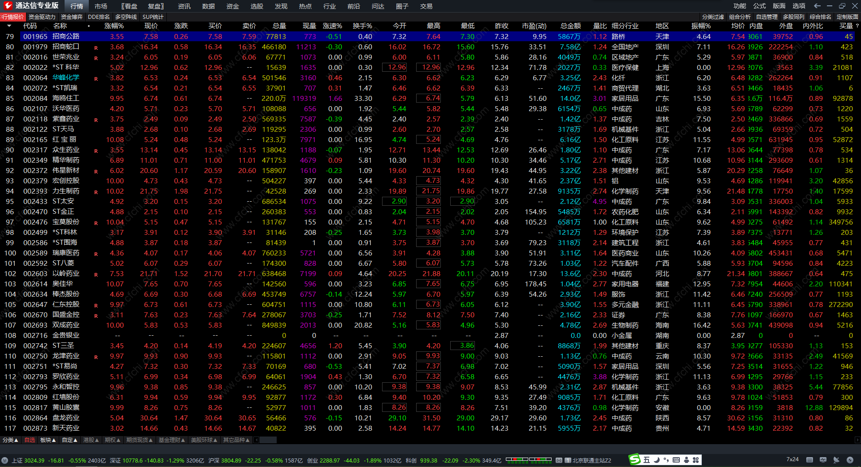The image size is (861, 467).
Task: Open the 交易 menu
Action: coord(426,6)
